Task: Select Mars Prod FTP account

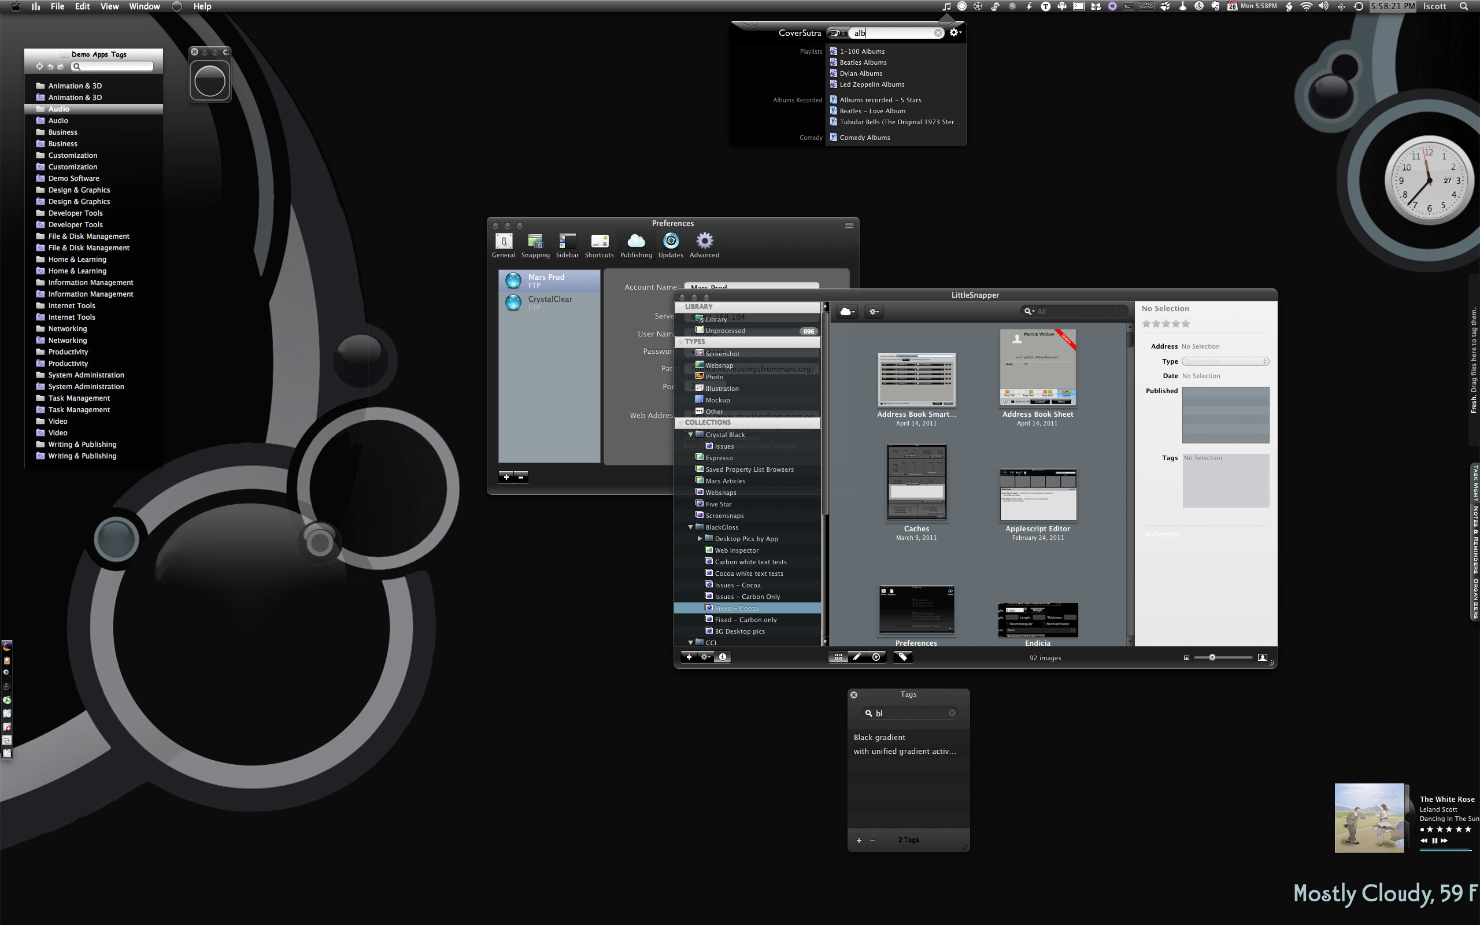Action: (549, 281)
